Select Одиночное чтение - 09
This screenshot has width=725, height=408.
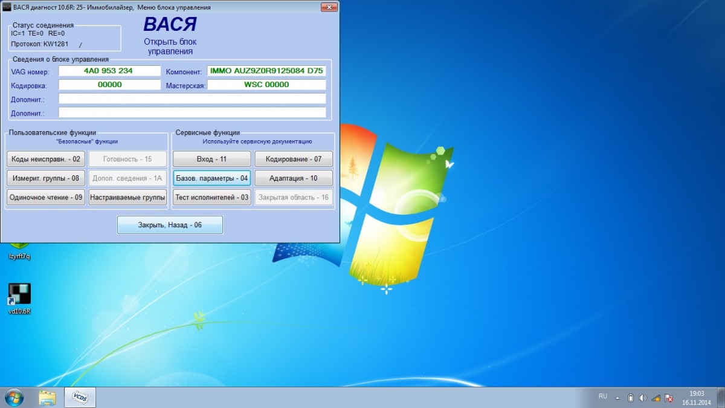(x=46, y=197)
